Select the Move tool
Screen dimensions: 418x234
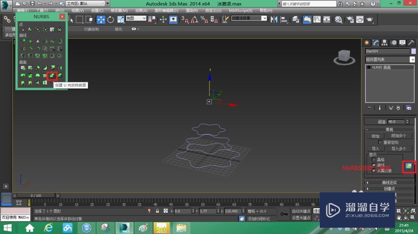tap(101, 20)
